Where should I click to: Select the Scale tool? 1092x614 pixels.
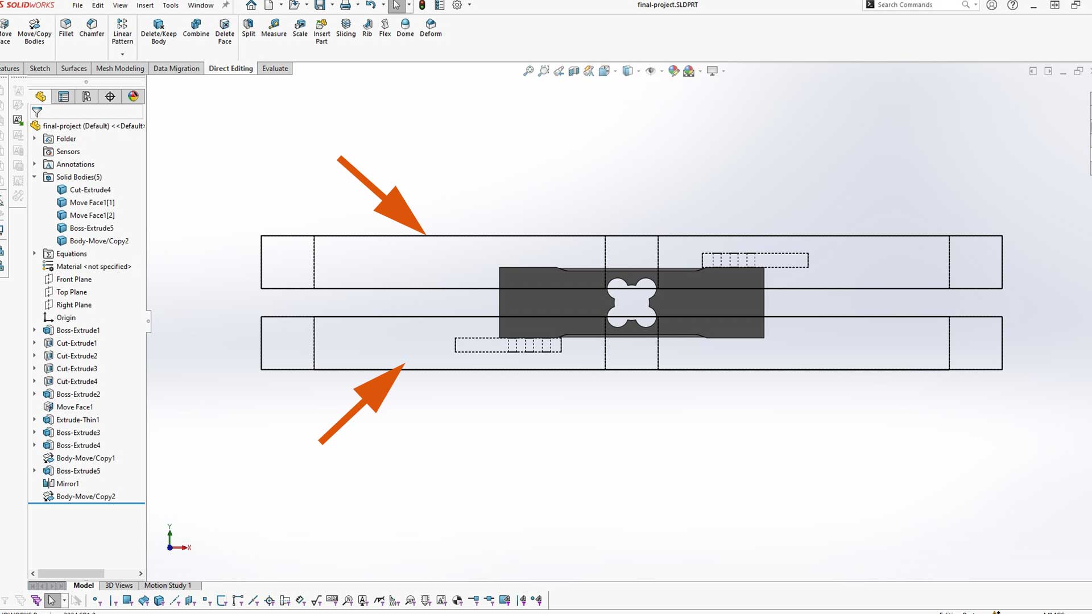tap(300, 28)
